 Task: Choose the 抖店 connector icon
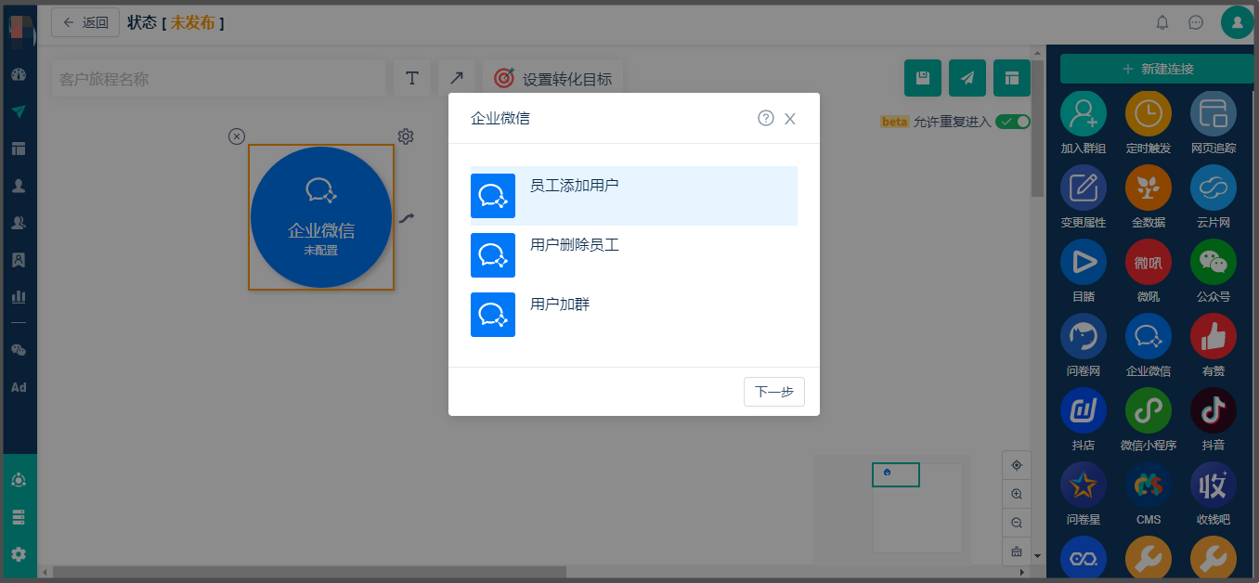[x=1084, y=411]
